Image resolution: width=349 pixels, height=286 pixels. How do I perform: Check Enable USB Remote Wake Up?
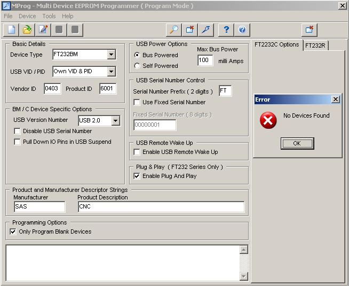137,152
